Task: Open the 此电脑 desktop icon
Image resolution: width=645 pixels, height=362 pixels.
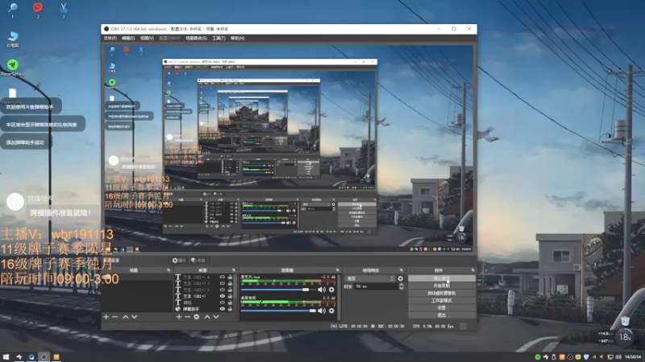Action: click(x=13, y=39)
